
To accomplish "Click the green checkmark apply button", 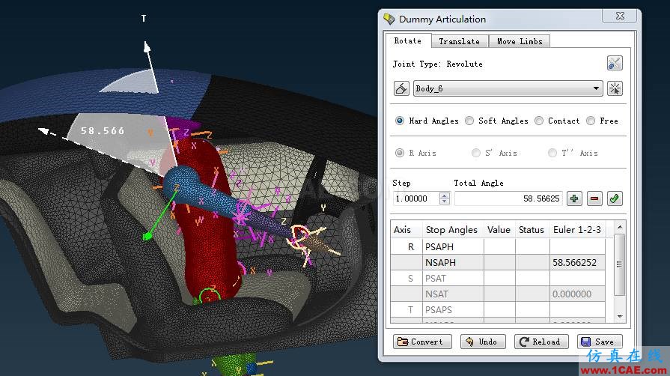I will click(x=615, y=198).
